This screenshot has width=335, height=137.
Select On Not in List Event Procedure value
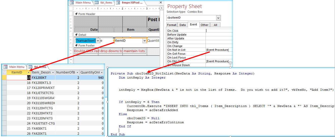pos(219,50)
